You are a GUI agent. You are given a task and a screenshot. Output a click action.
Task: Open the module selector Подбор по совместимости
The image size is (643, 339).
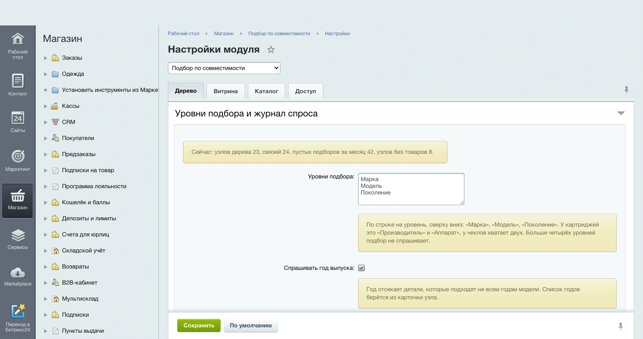point(224,68)
